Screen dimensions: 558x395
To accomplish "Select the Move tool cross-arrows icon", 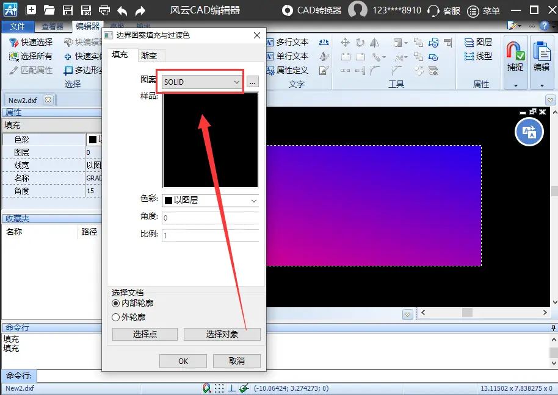I will click(x=345, y=43).
